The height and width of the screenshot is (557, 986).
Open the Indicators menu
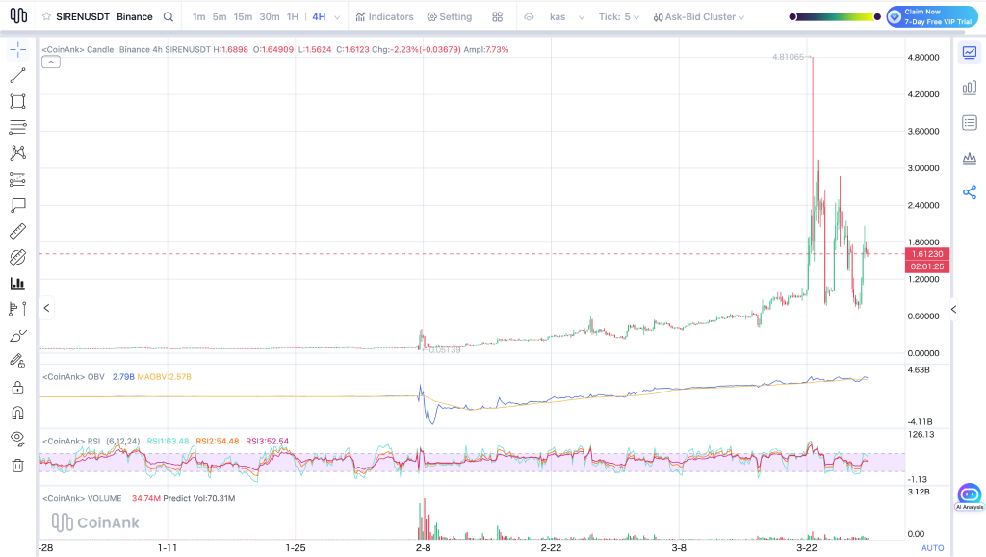tap(384, 16)
